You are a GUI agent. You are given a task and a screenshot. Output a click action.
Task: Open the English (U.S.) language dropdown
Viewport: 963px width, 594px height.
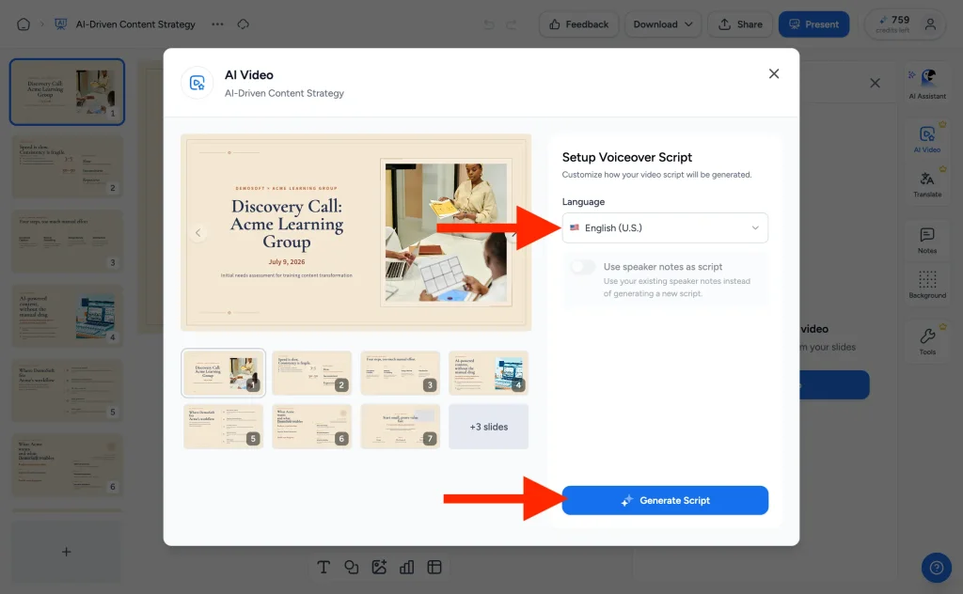pyautogui.click(x=665, y=227)
